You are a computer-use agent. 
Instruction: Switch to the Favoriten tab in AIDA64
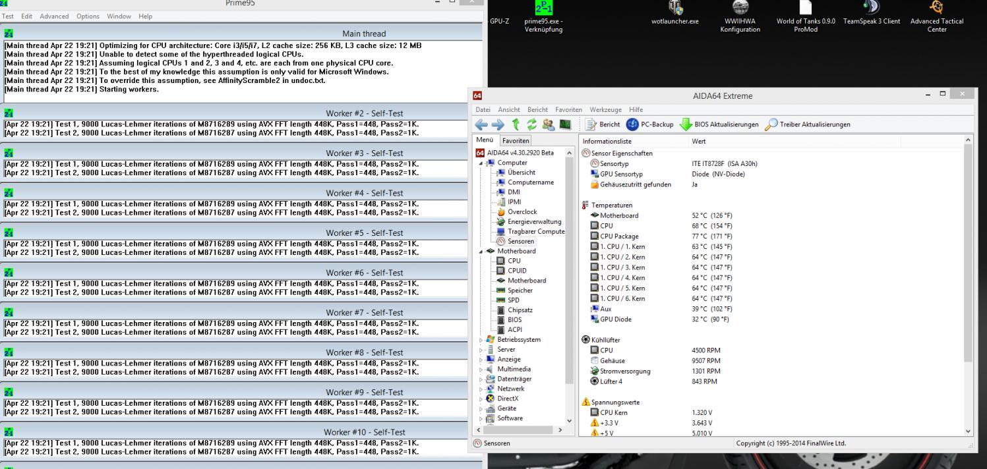click(516, 140)
